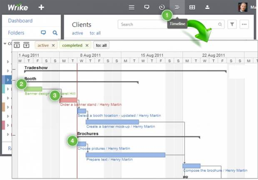Open the time tracker stopwatch icon

click(x=162, y=7)
